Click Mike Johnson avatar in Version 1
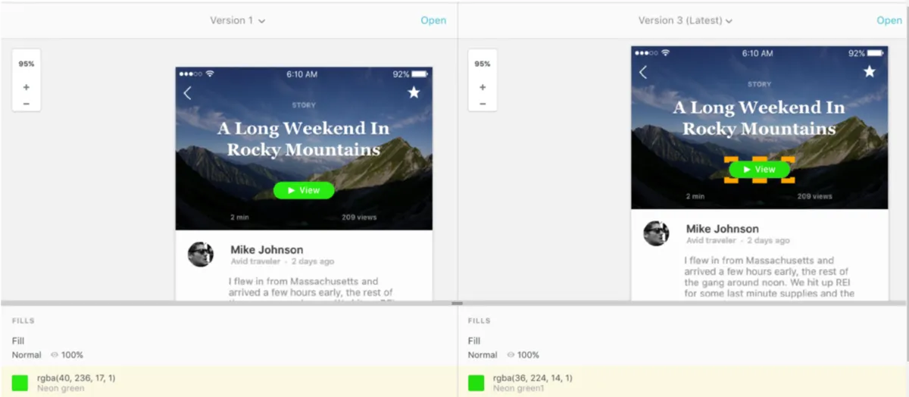The height and width of the screenshot is (397, 909). click(x=201, y=255)
